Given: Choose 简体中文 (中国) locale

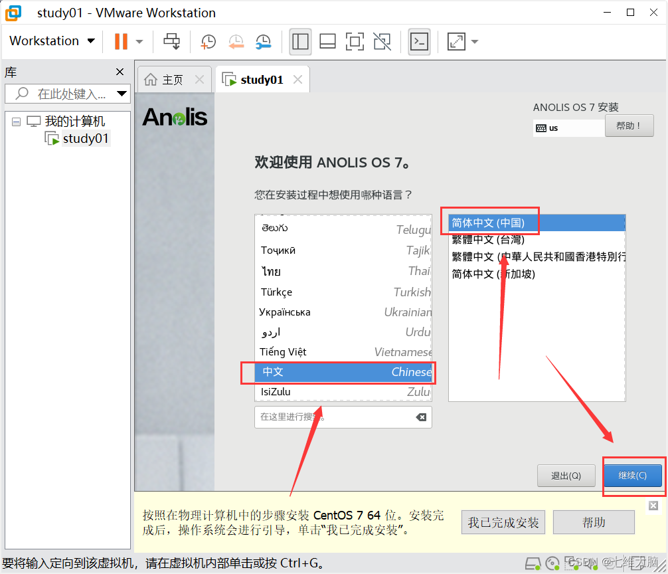Looking at the screenshot, I should click(537, 223).
